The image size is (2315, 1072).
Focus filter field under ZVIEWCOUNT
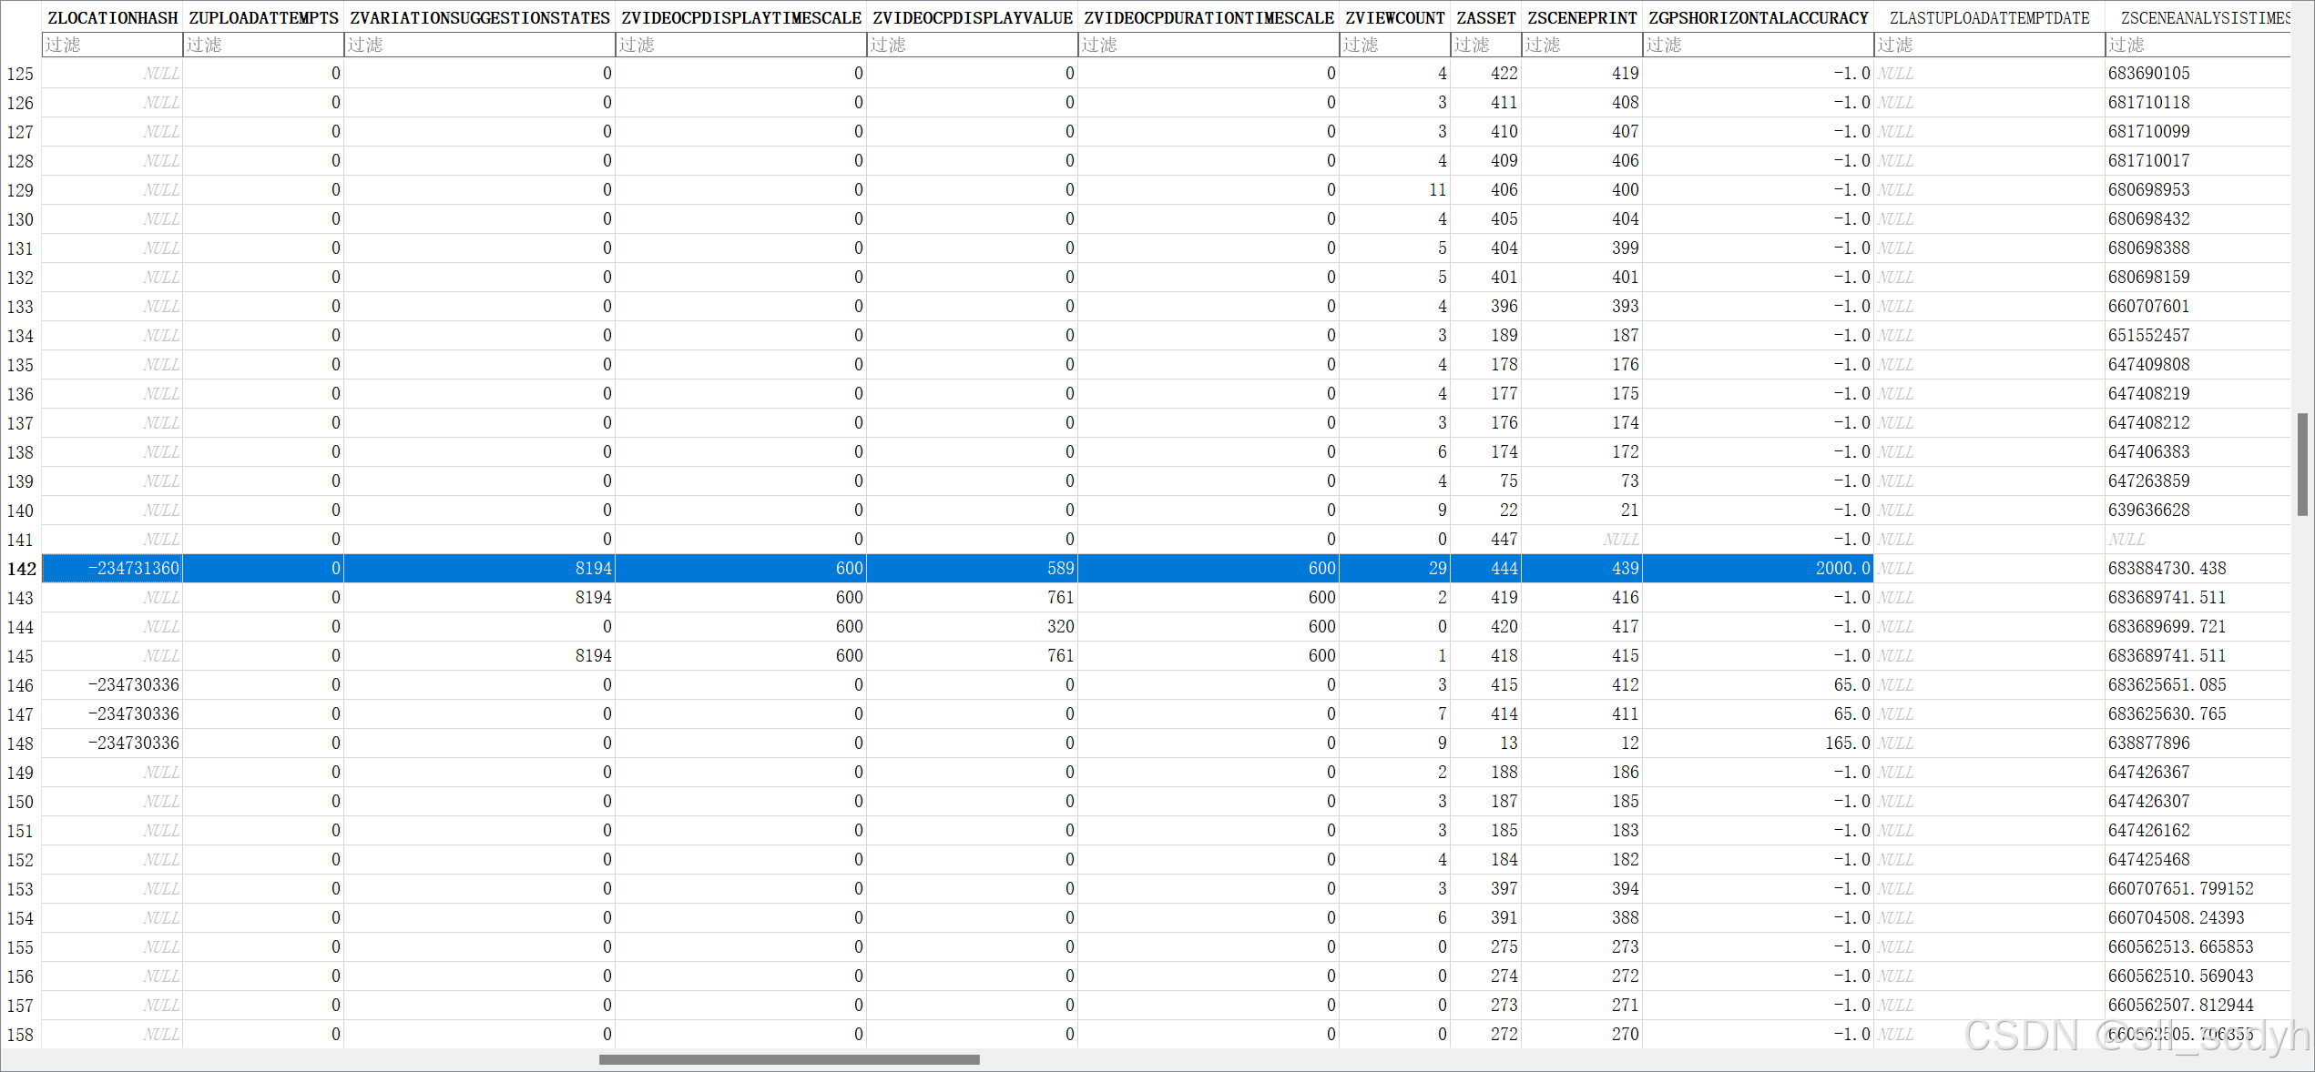pyautogui.click(x=1394, y=45)
